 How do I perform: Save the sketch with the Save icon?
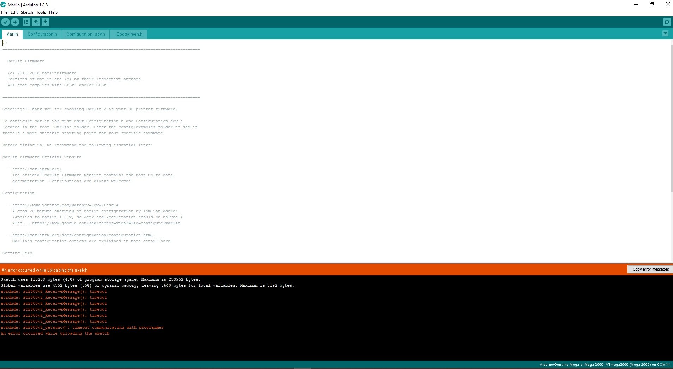[45, 22]
